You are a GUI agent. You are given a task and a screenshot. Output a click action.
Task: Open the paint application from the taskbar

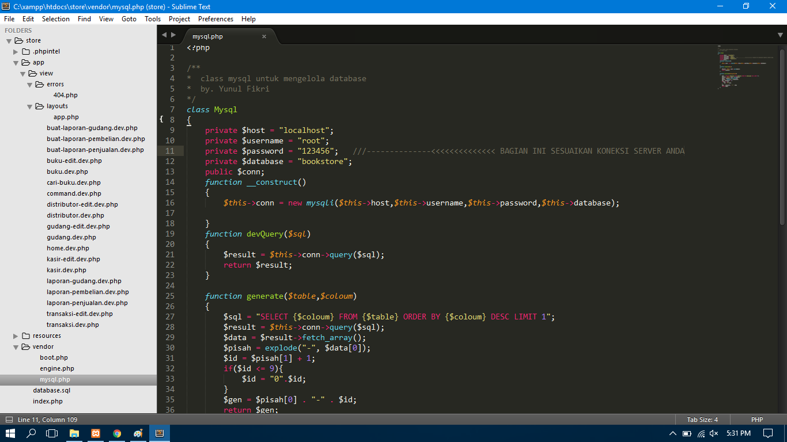[138, 432]
